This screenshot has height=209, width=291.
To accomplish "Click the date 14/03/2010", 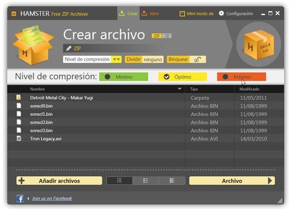I will pos(253,139).
